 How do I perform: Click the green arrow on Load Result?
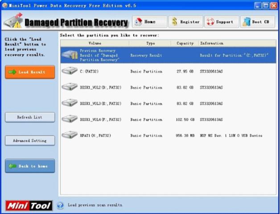click(12, 72)
